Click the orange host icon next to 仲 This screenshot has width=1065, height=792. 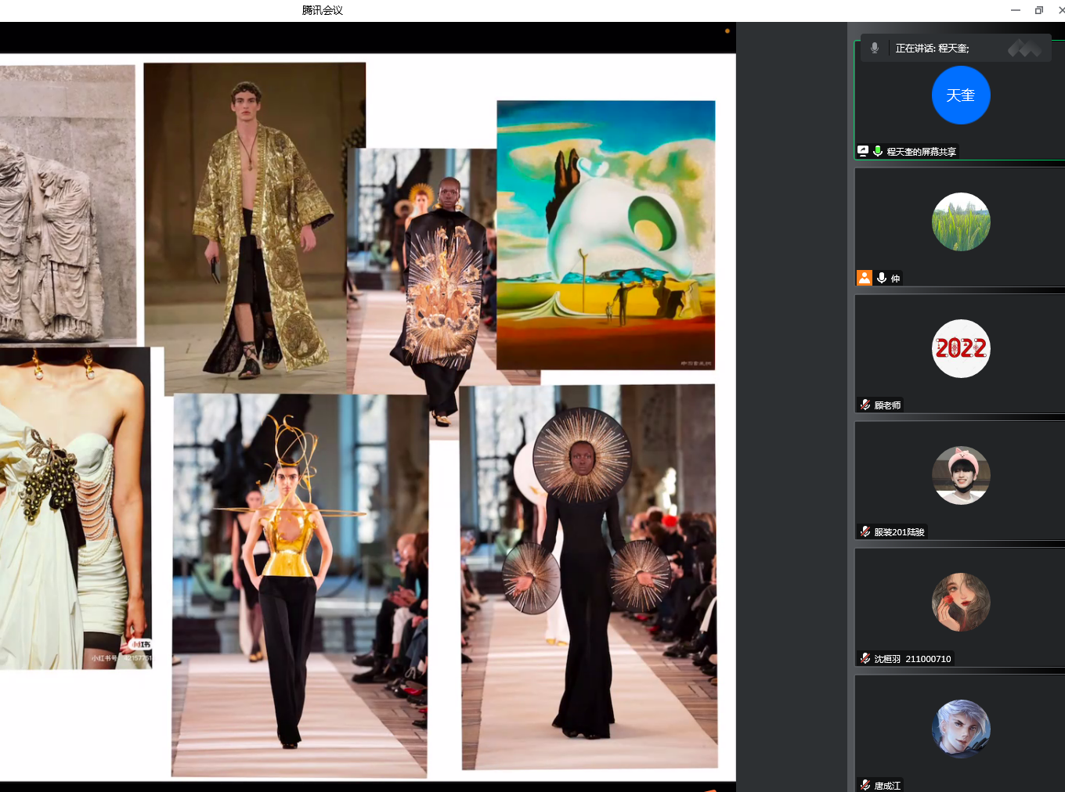(x=865, y=278)
